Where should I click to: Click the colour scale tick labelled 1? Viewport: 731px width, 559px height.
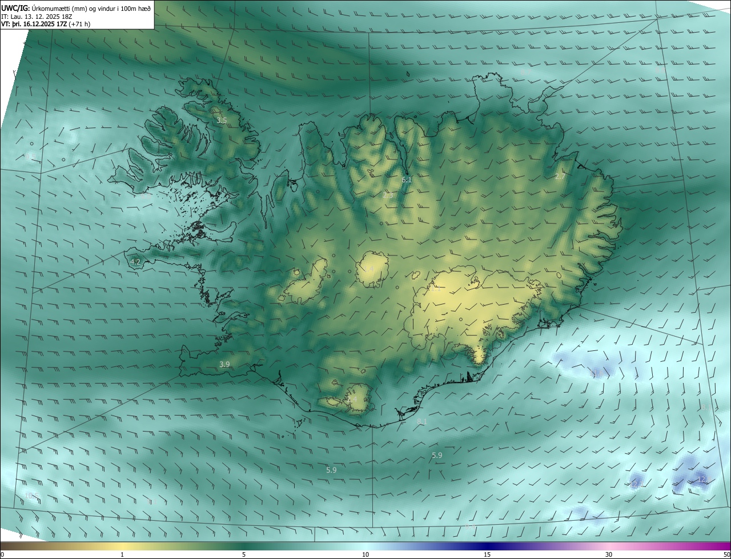click(x=122, y=554)
